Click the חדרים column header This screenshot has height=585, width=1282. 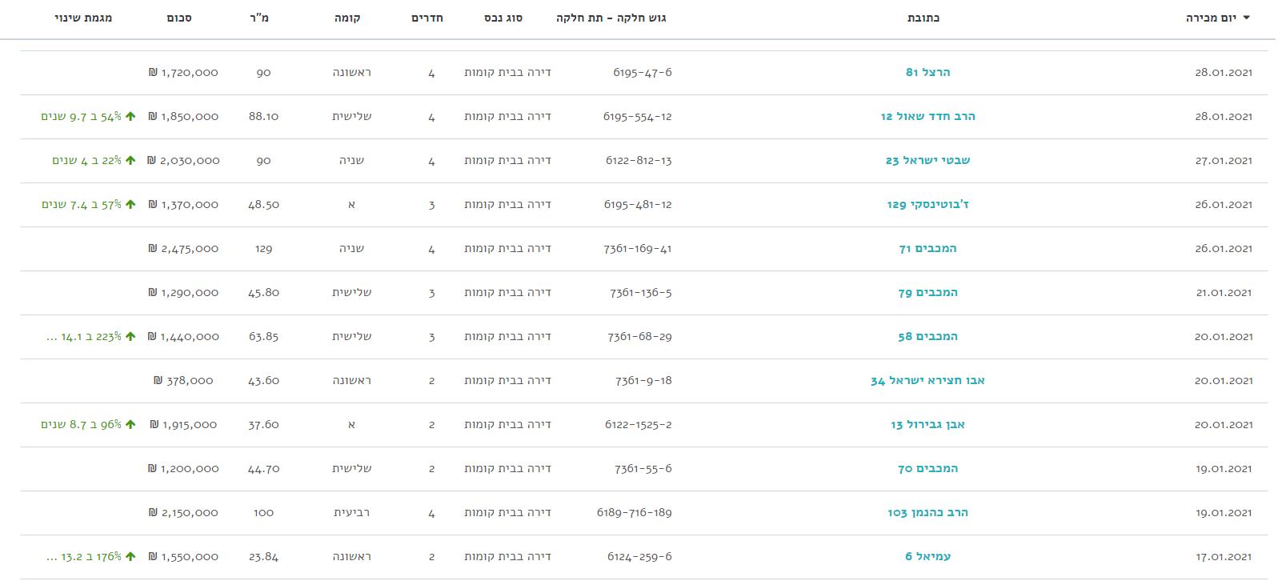427,18
